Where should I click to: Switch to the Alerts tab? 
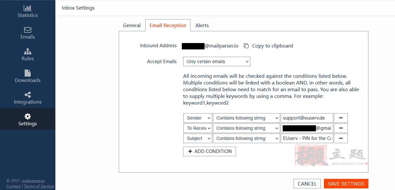(x=202, y=26)
